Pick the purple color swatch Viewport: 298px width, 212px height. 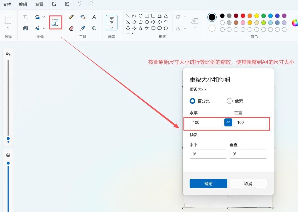pyautogui.click(x=284, y=16)
